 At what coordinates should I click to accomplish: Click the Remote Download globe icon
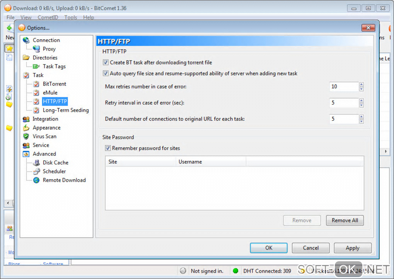(36, 180)
